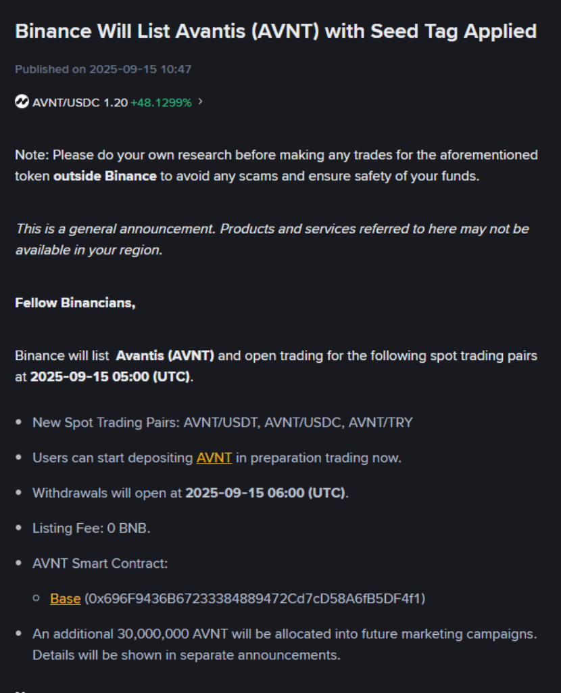The height and width of the screenshot is (693, 561).
Task: Click the New Spot Trading Pairs line
Action: pos(222,422)
